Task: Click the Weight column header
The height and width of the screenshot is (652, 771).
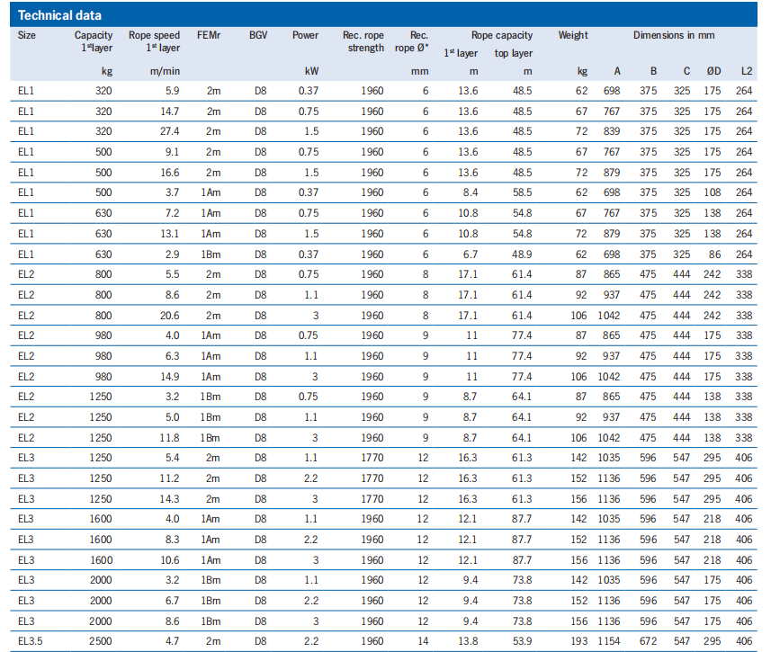Action: tap(573, 36)
